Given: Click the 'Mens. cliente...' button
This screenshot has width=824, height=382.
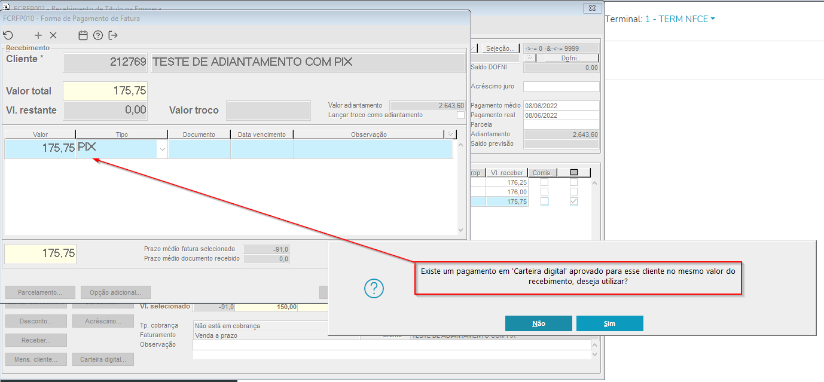Looking at the screenshot, I should coord(36,359).
